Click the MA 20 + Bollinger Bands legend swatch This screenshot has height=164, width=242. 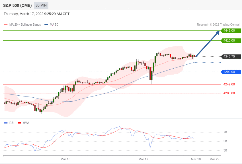coord(6,24)
